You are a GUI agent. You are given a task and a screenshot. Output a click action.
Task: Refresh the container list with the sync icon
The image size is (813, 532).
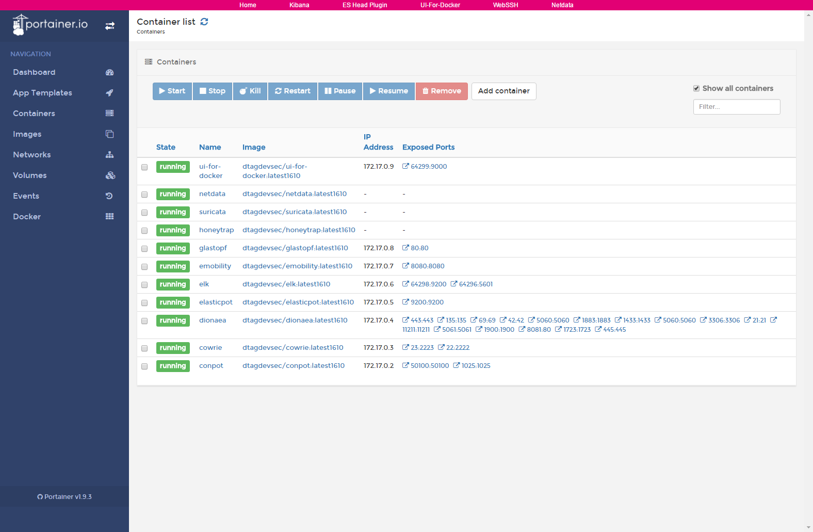coord(204,22)
